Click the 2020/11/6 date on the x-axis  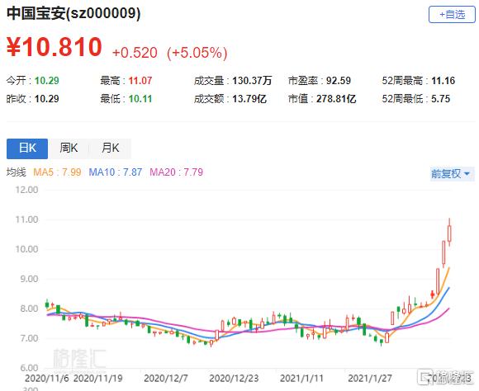point(47,379)
